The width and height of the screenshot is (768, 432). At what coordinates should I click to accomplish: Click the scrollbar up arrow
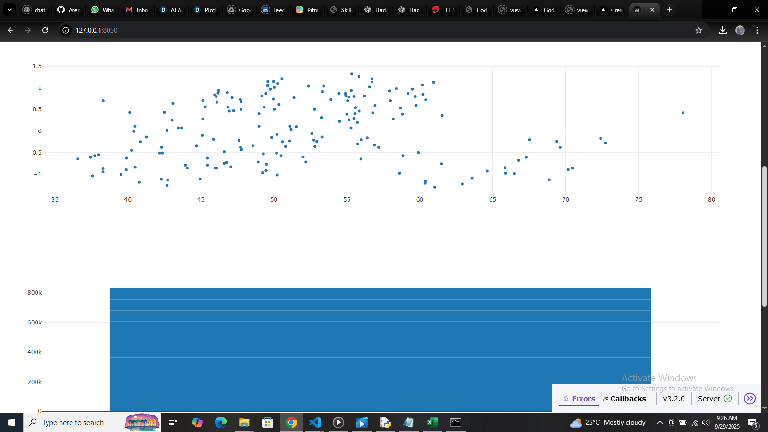pos(764,45)
